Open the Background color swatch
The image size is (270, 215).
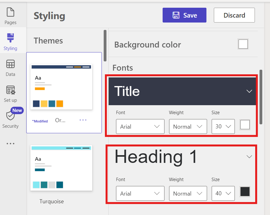[x=243, y=44]
